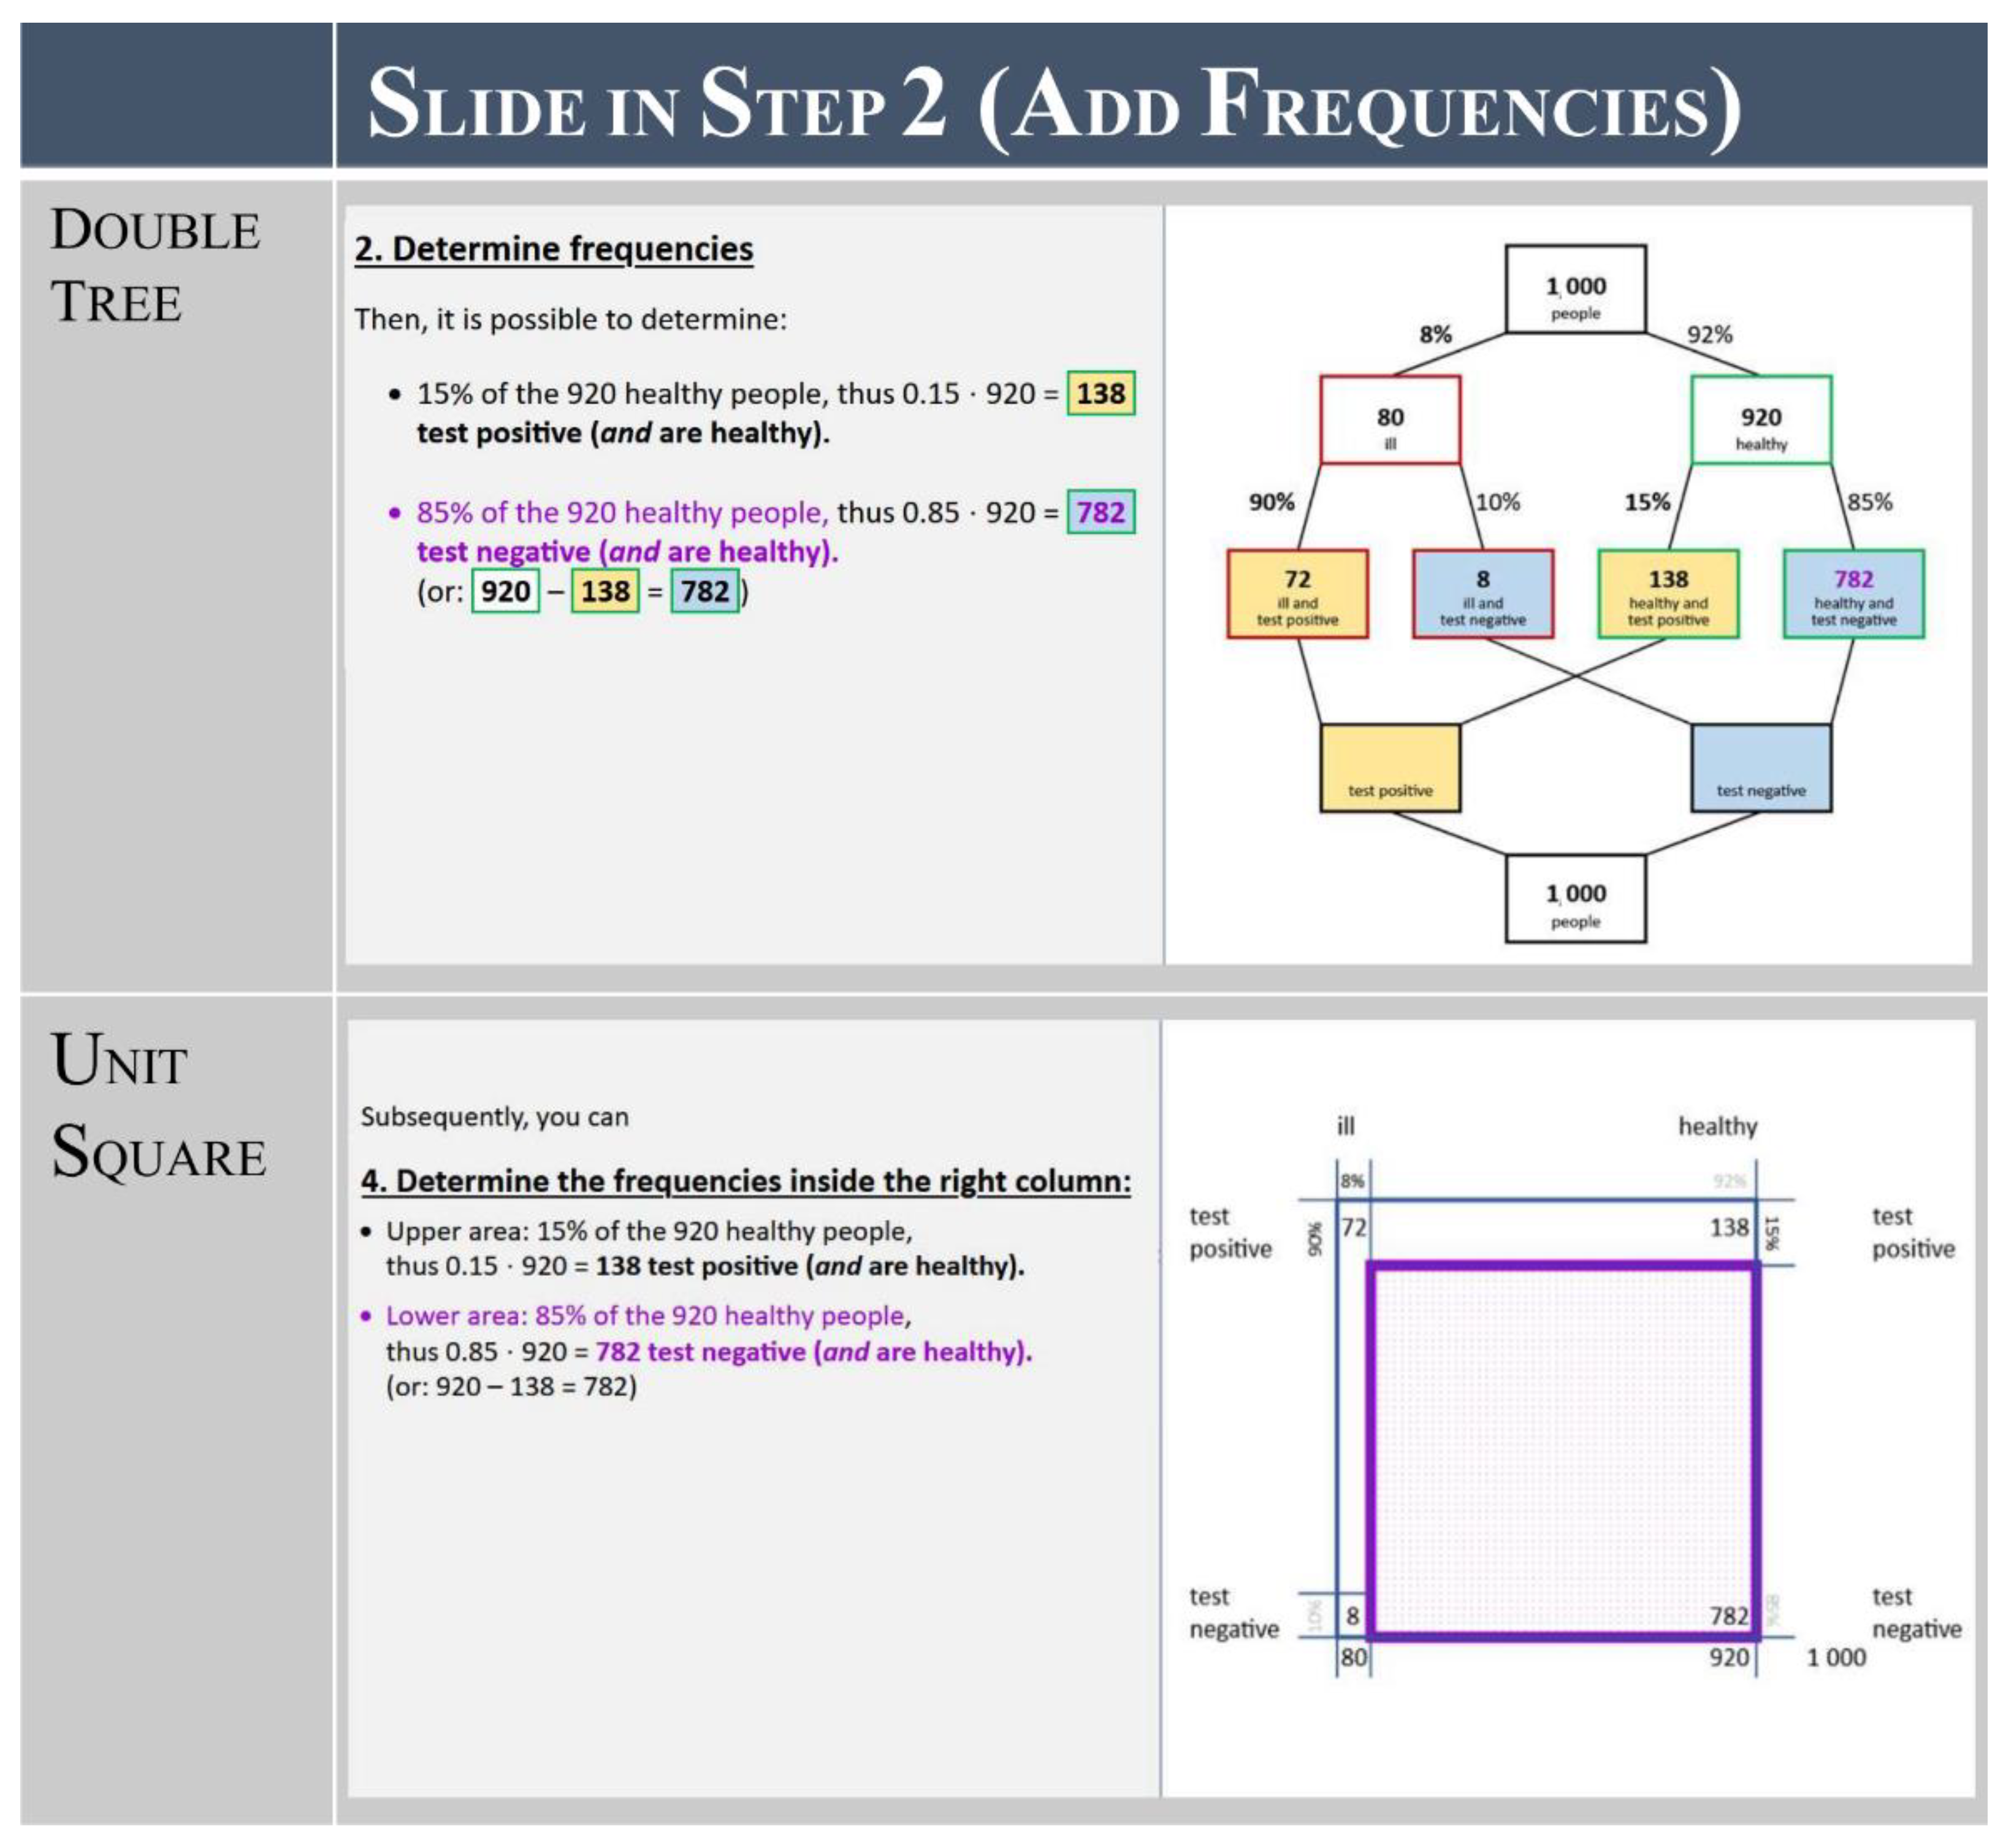Click the bottom 1,000 people box
The height and width of the screenshot is (1848, 2014).
[1575, 898]
